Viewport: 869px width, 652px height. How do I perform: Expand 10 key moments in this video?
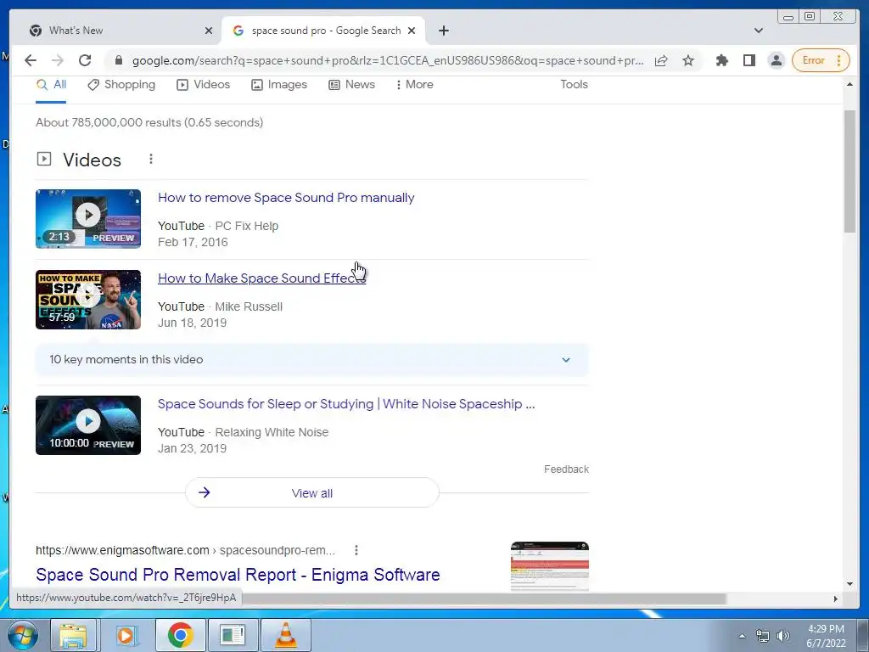[x=312, y=360]
